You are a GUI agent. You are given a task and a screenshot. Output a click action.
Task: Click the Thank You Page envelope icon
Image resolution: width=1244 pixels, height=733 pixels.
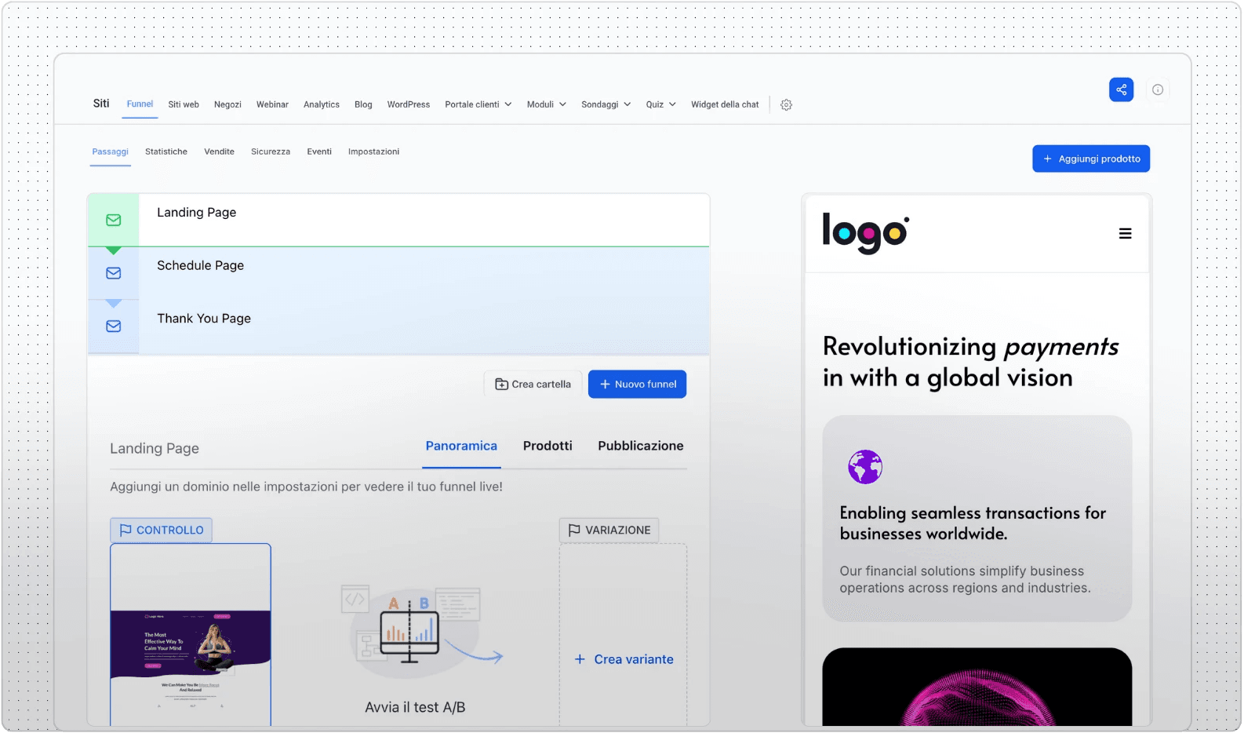pyautogui.click(x=114, y=326)
